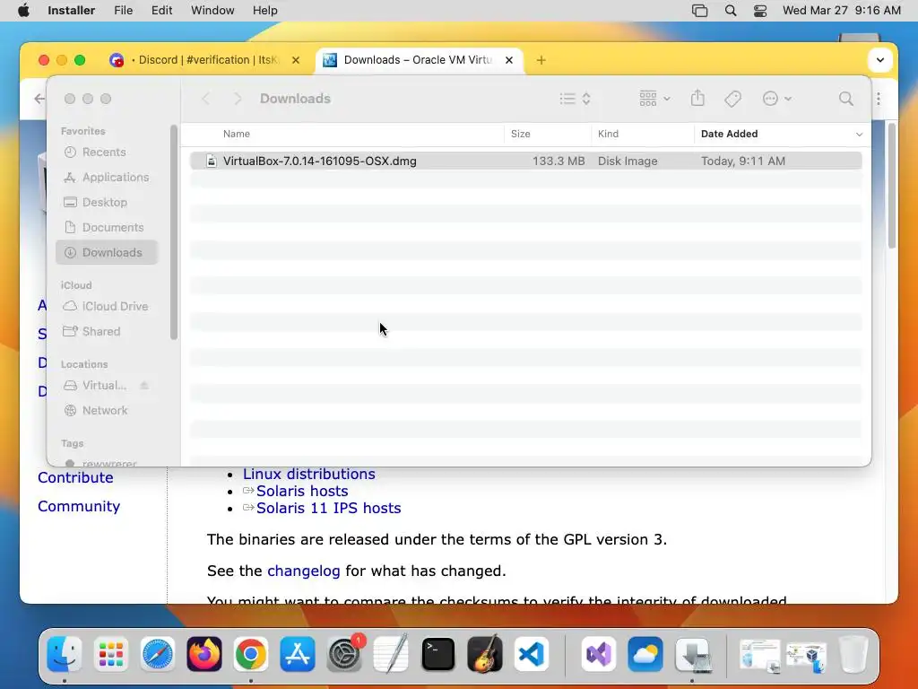Toggle Date Added sort order chevron

tap(859, 135)
